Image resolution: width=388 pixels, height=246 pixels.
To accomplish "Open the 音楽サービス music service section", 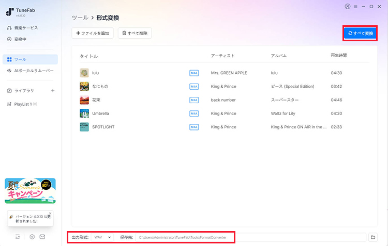I will pyautogui.click(x=23, y=28).
